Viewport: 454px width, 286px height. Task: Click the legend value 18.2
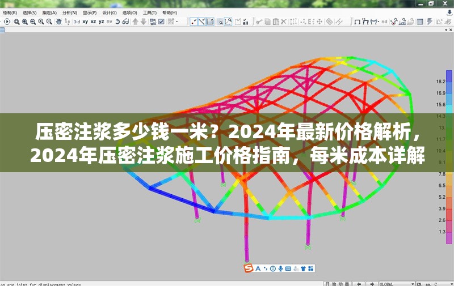tap(441, 82)
